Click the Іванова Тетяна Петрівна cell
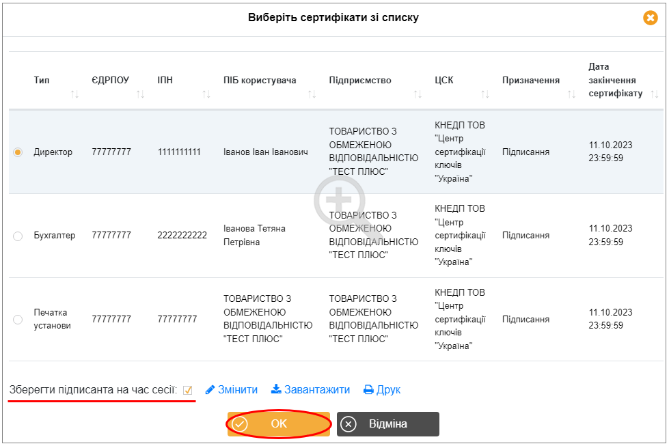Viewport: 669px width, 446px height. click(254, 236)
